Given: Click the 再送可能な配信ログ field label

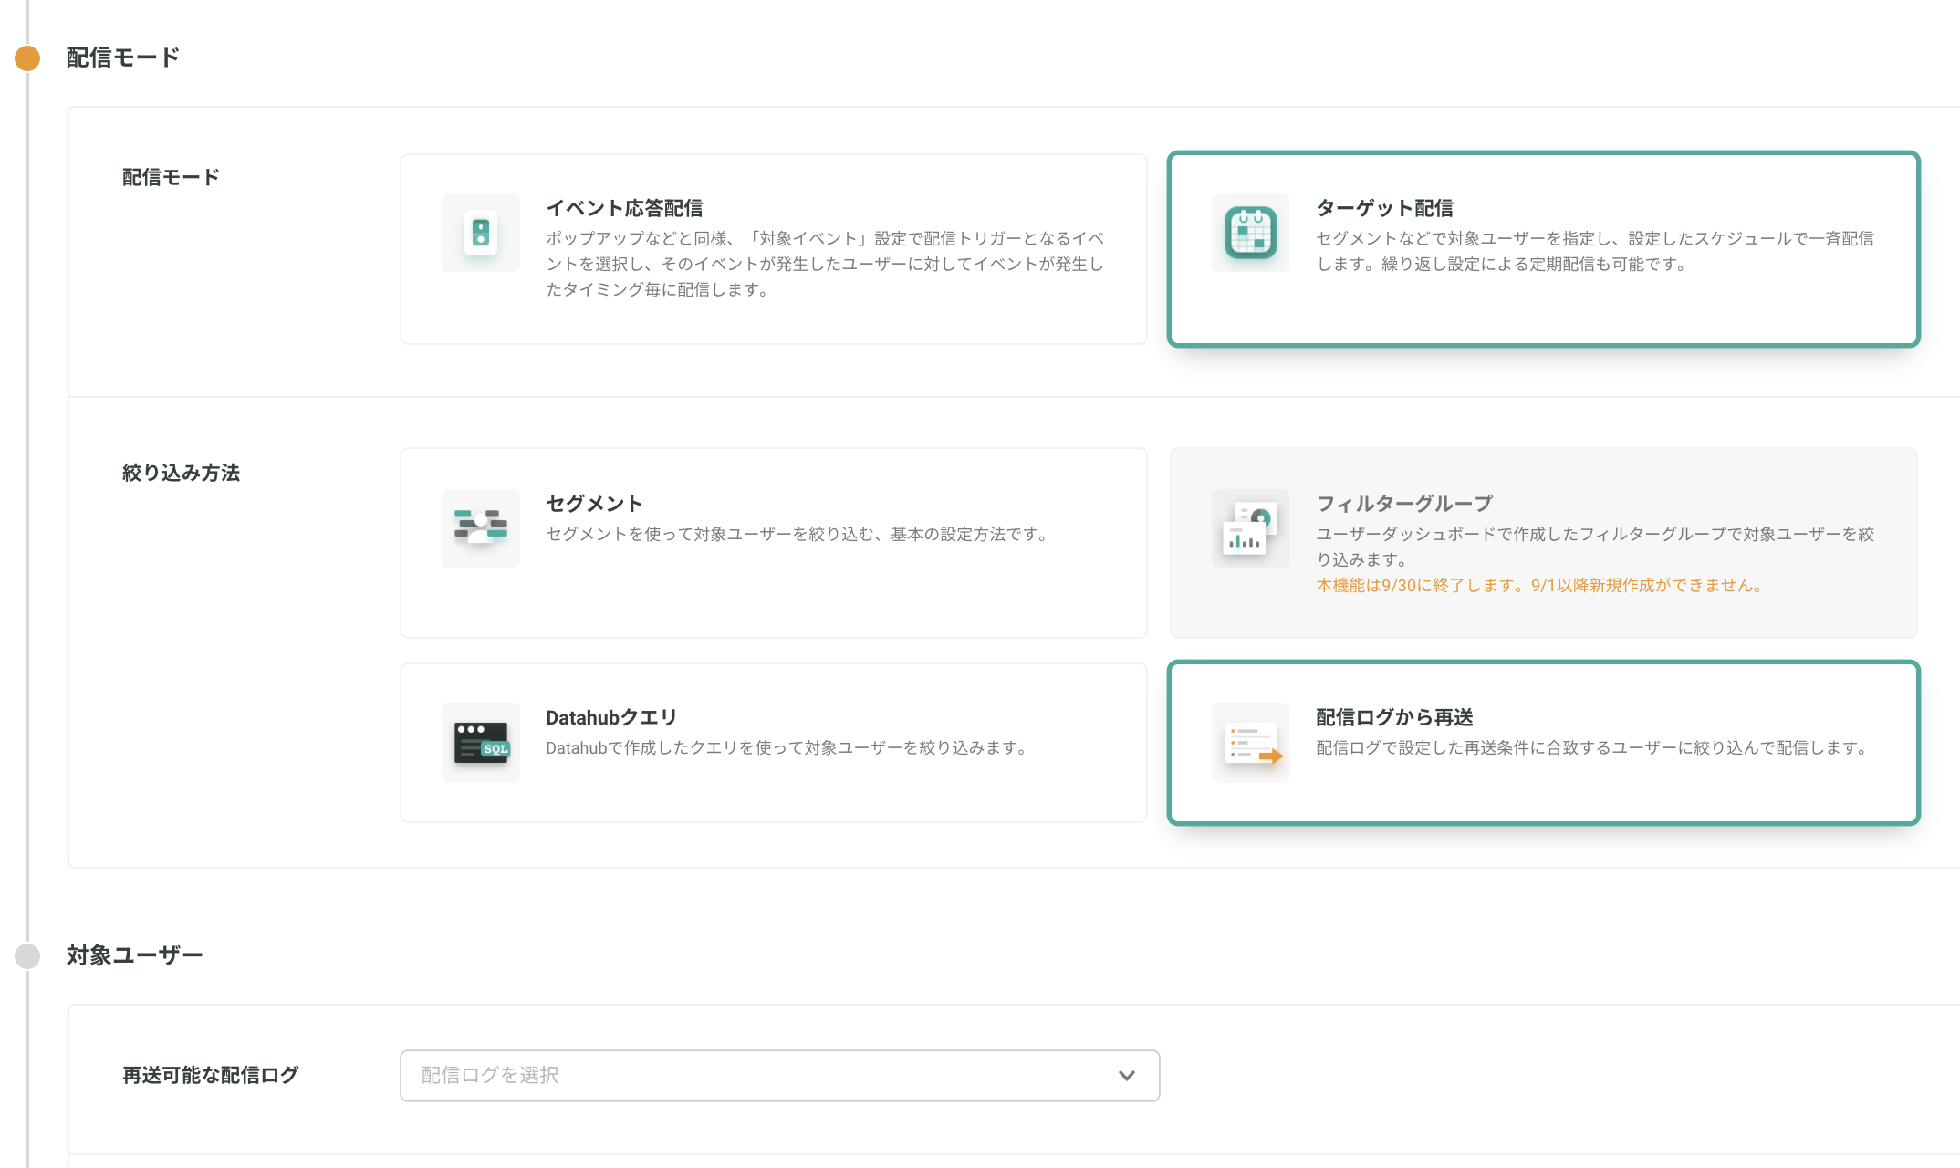Looking at the screenshot, I should point(211,1075).
